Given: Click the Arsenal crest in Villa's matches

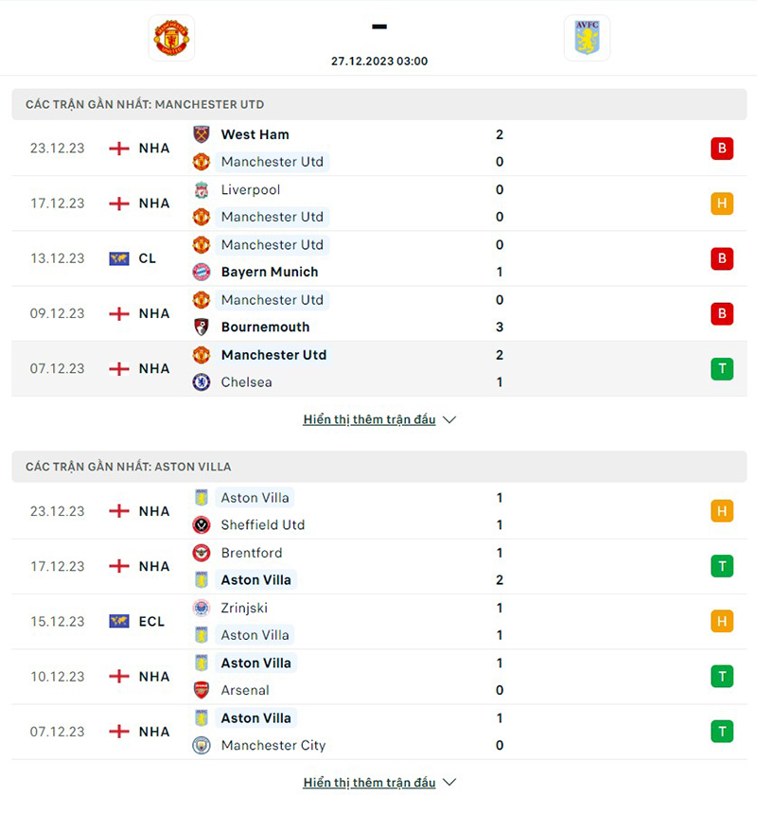Looking at the screenshot, I should (201, 690).
